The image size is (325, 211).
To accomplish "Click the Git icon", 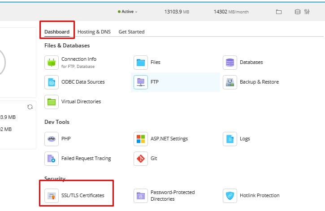I will (141, 158).
